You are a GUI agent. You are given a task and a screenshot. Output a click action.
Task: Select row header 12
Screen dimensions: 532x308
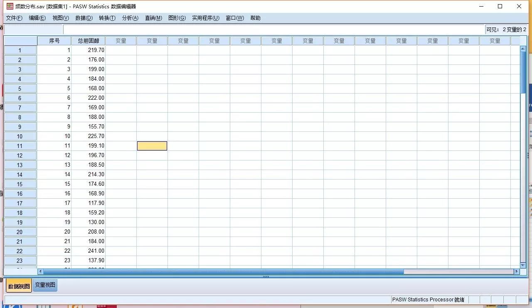(20, 155)
